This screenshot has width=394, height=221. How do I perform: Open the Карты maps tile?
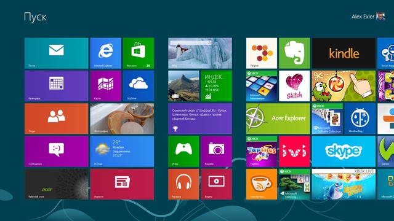click(x=105, y=86)
